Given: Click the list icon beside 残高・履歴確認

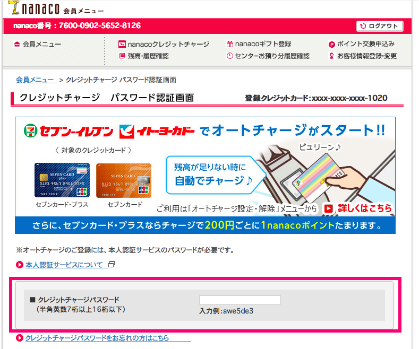Looking at the screenshot, I should pos(122,56).
